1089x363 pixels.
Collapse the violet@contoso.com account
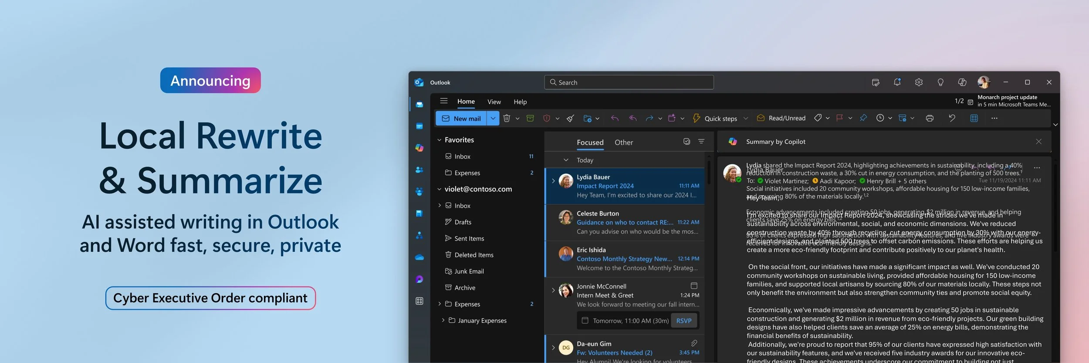[439, 189]
